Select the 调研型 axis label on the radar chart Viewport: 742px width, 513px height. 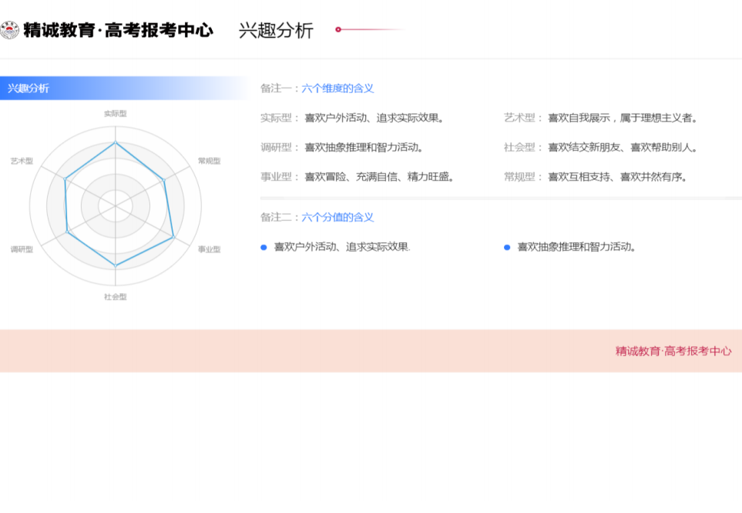tap(22, 249)
